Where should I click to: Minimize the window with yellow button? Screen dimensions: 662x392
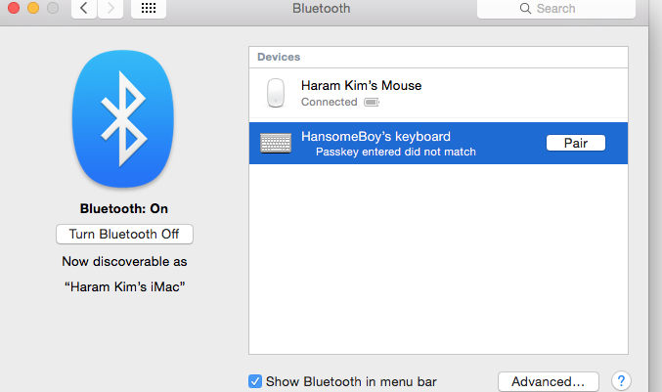33,8
